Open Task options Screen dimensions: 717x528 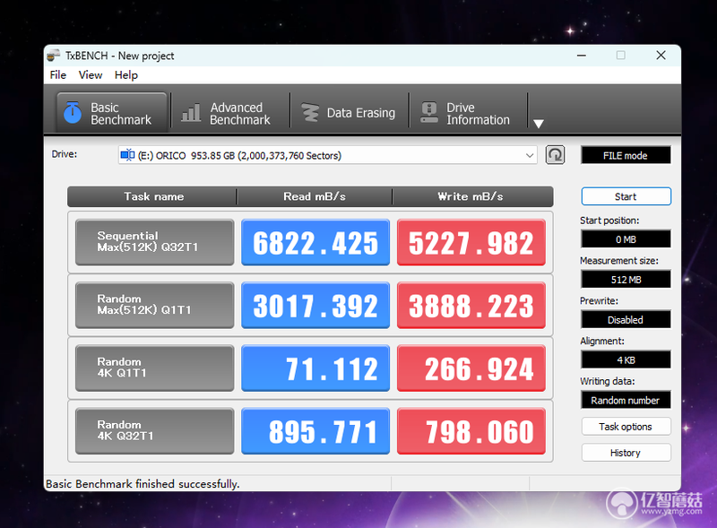(x=626, y=427)
